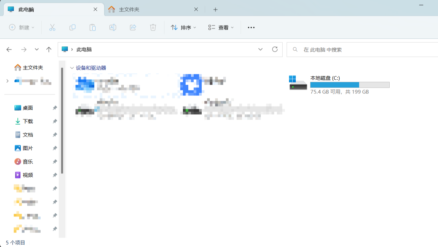The width and height of the screenshot is (438, 247).
Task: Close the 此电脑 tab
Action: (95, 9)
